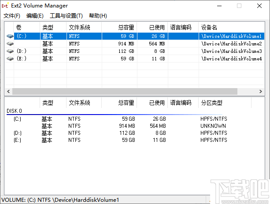
Task: Open the 工具与设置(T) menu
Action: tap(66, 16)
